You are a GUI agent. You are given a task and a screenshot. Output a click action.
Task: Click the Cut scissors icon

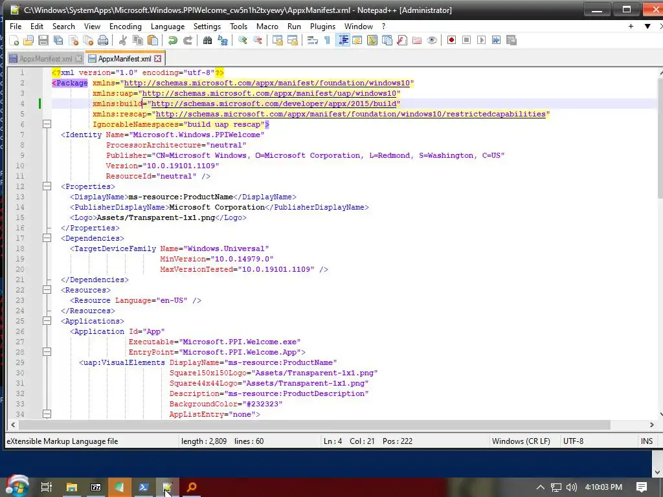[x=123, y=40]
